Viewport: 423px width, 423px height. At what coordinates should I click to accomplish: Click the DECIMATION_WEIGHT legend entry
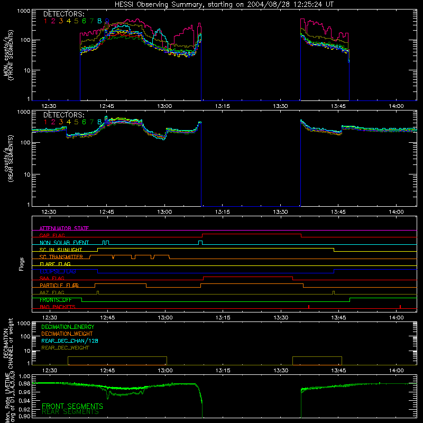click(67, 334)
